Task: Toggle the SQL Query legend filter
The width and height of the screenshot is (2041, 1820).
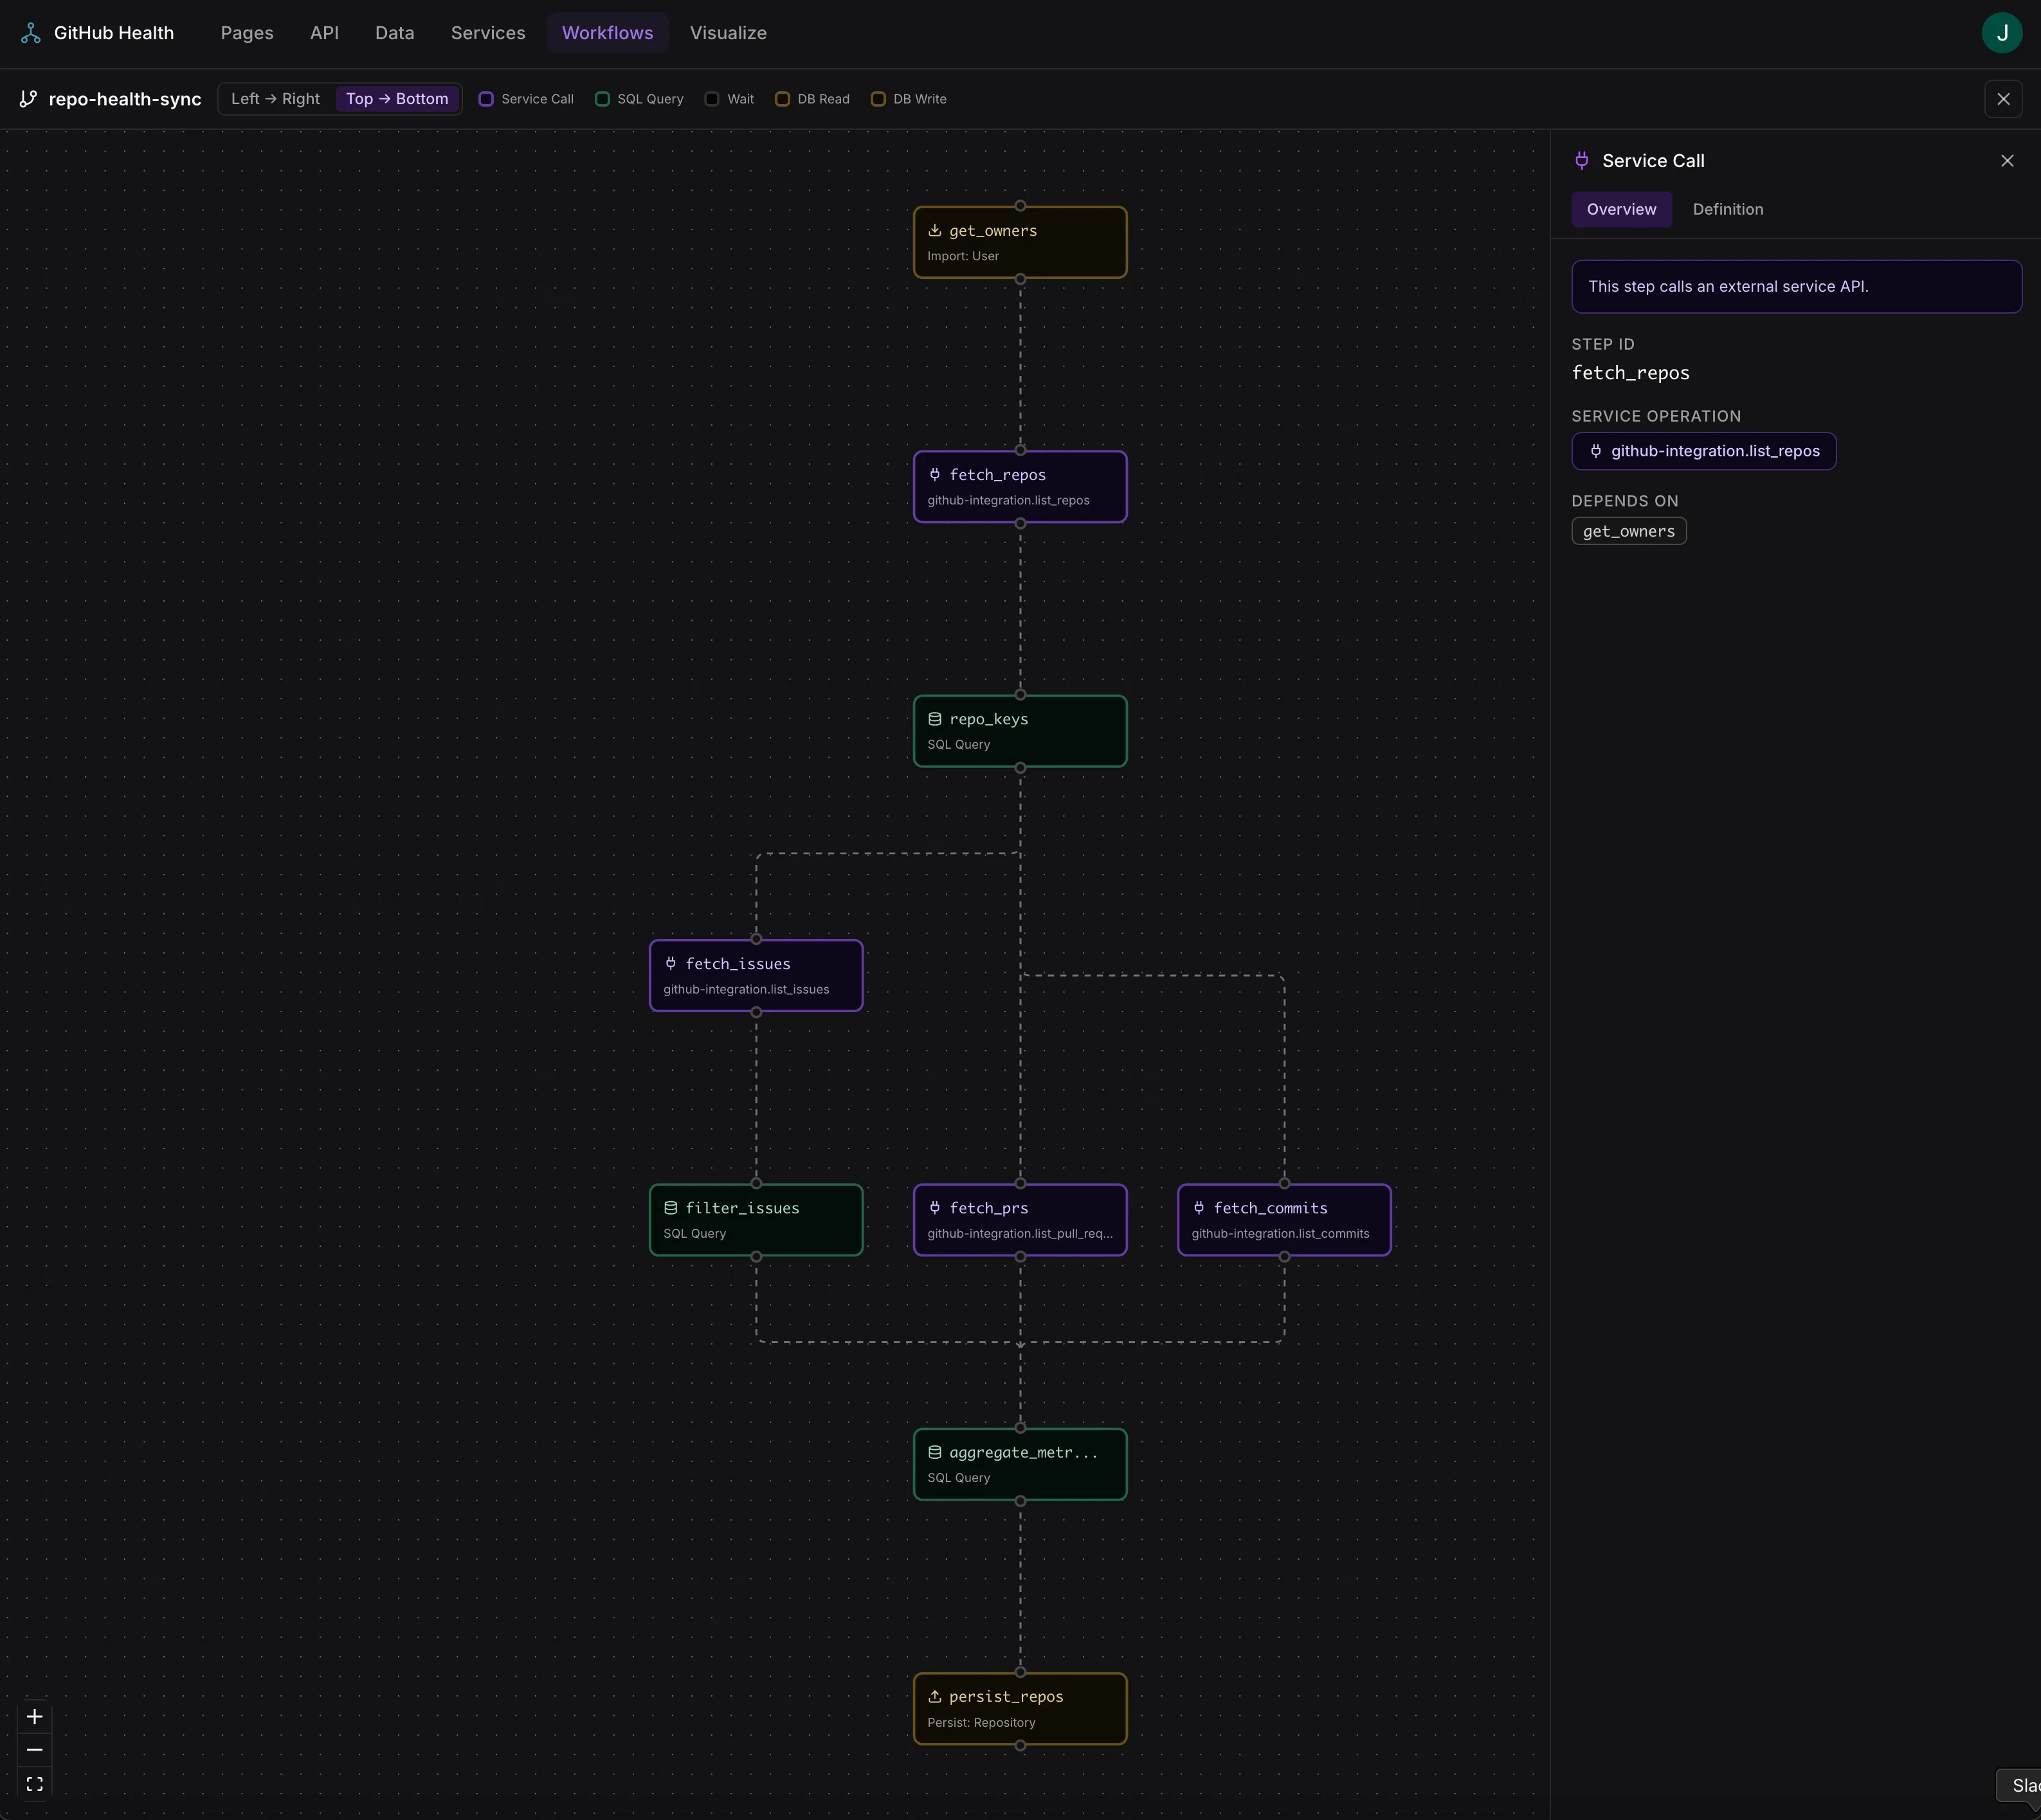Action: point(639,99)
